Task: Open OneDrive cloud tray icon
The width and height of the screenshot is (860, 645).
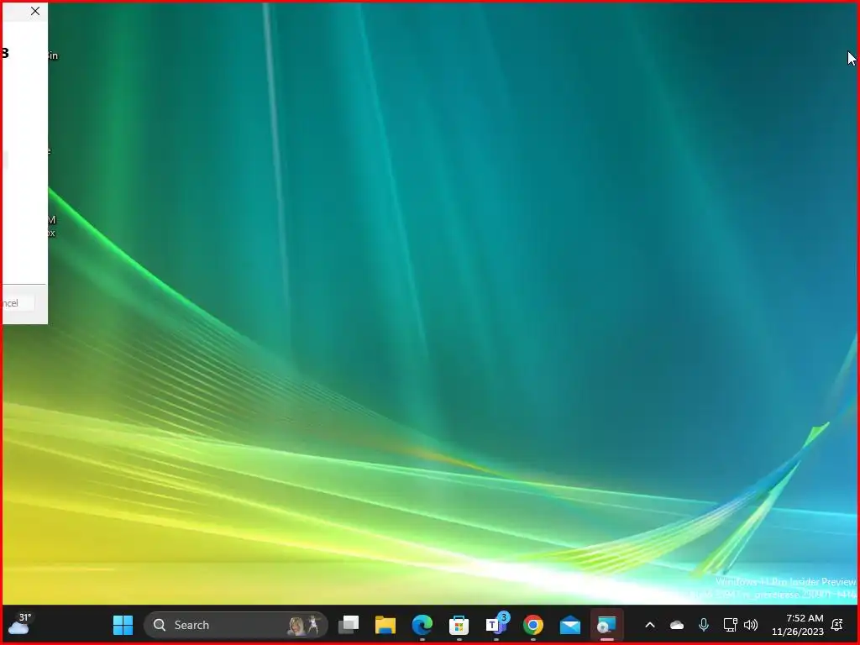Action: (x=677, y=625)
